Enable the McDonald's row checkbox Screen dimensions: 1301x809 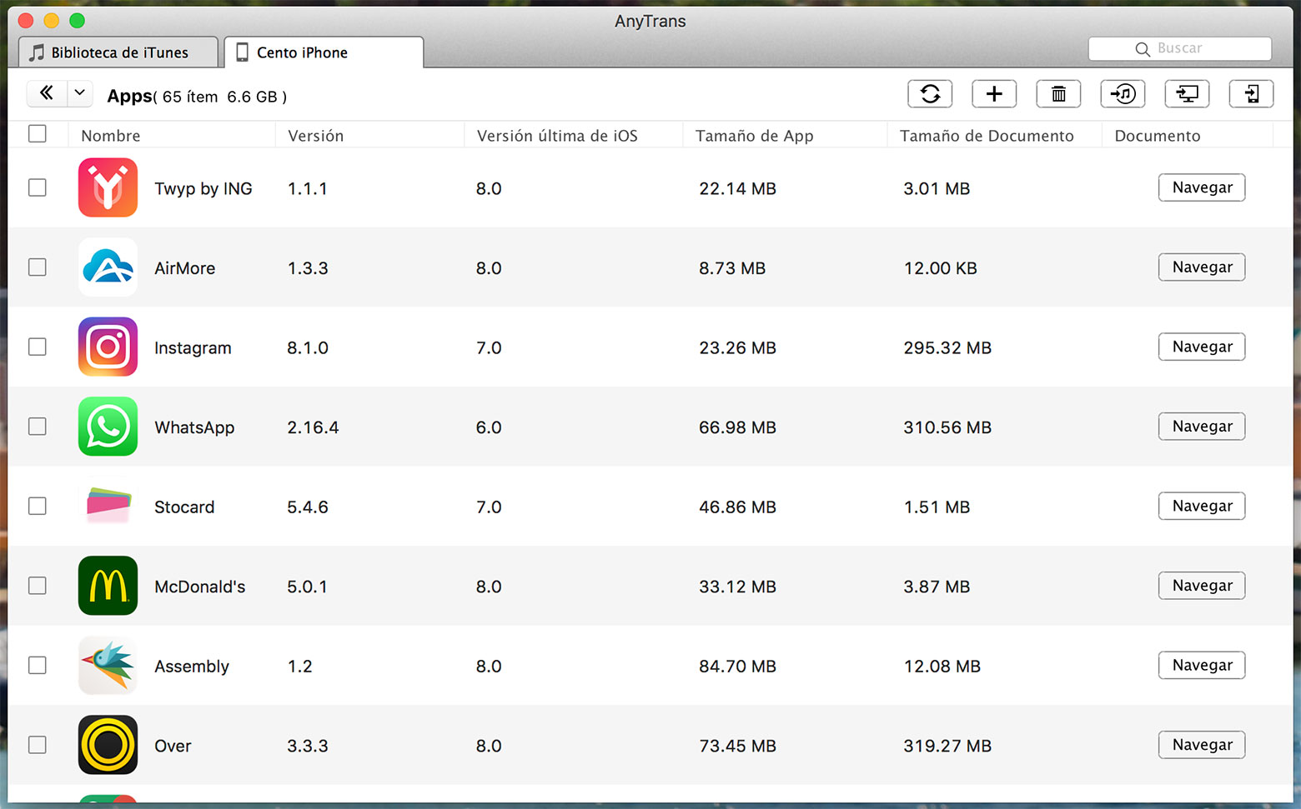click(38, 586)
